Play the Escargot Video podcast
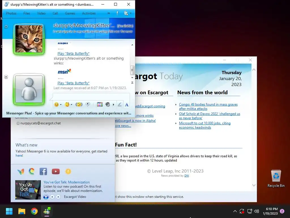The height and width of the screenshot is (218, 290). pyautogui.click(x=46, y=197)
